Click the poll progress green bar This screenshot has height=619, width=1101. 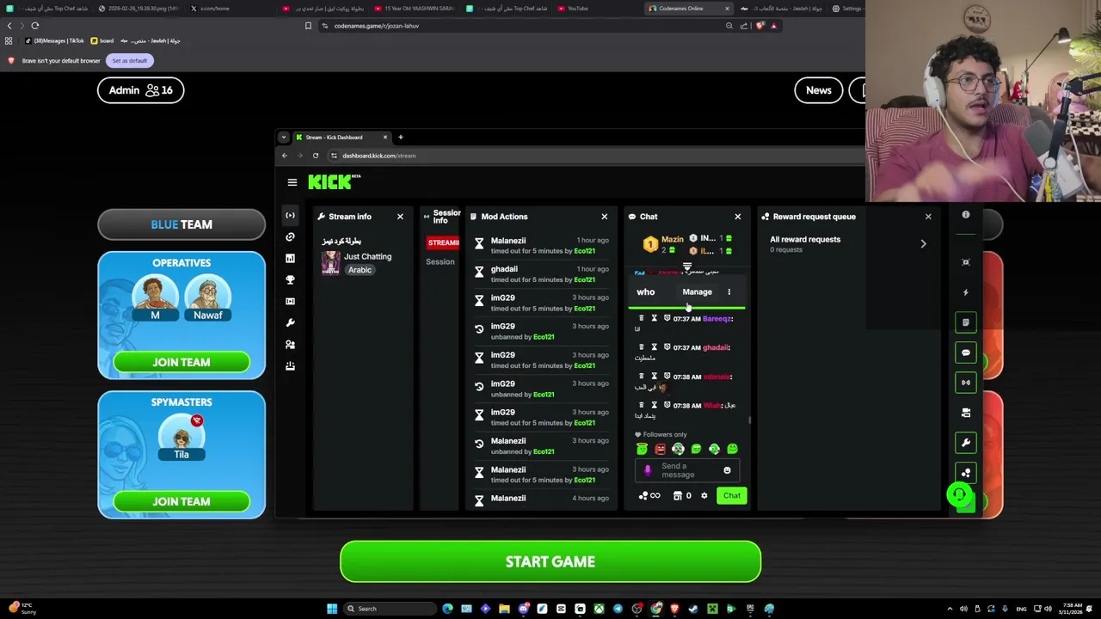687,307
